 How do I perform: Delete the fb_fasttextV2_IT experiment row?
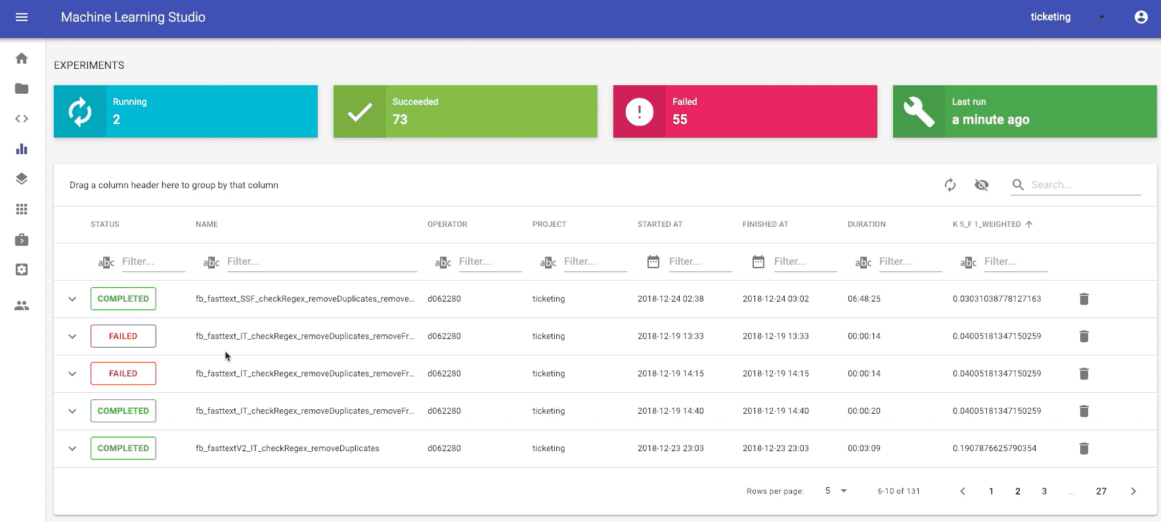tap(1084, 449)
